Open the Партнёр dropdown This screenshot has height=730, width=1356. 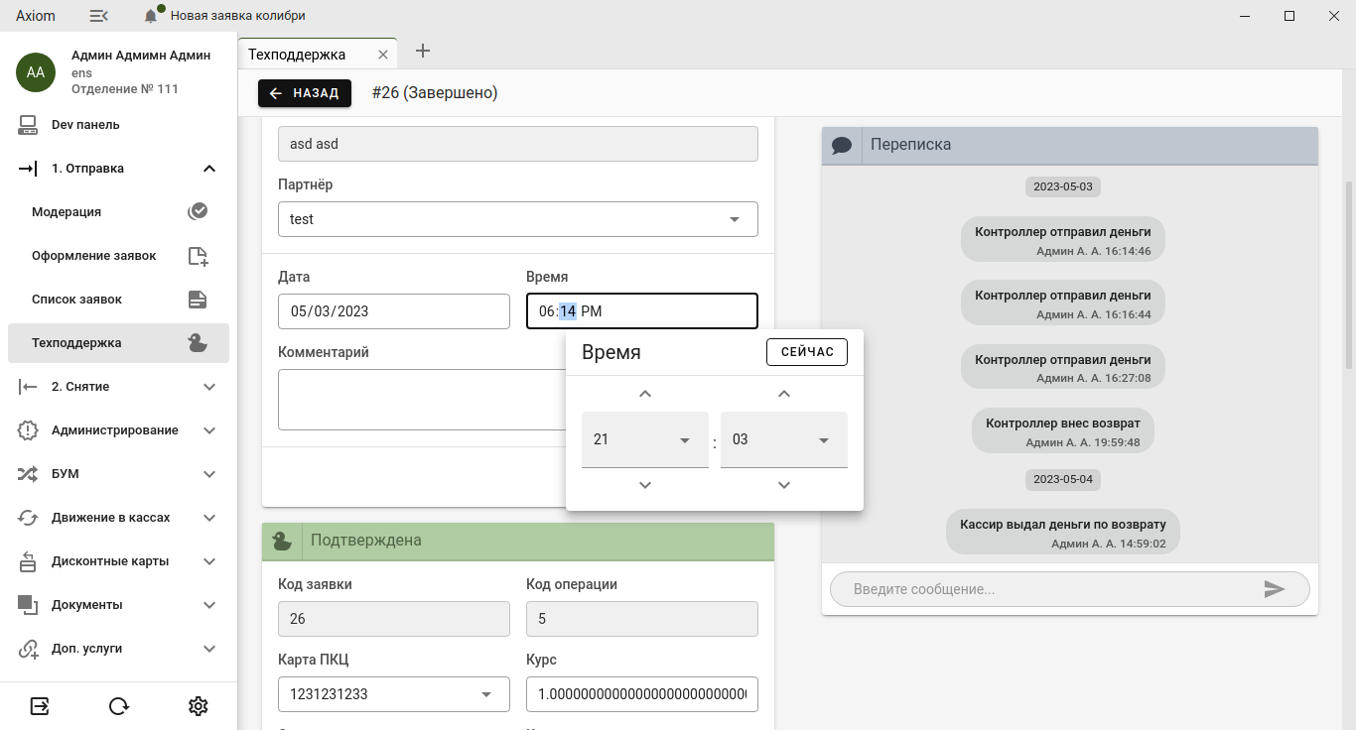(x=518, y=219)
